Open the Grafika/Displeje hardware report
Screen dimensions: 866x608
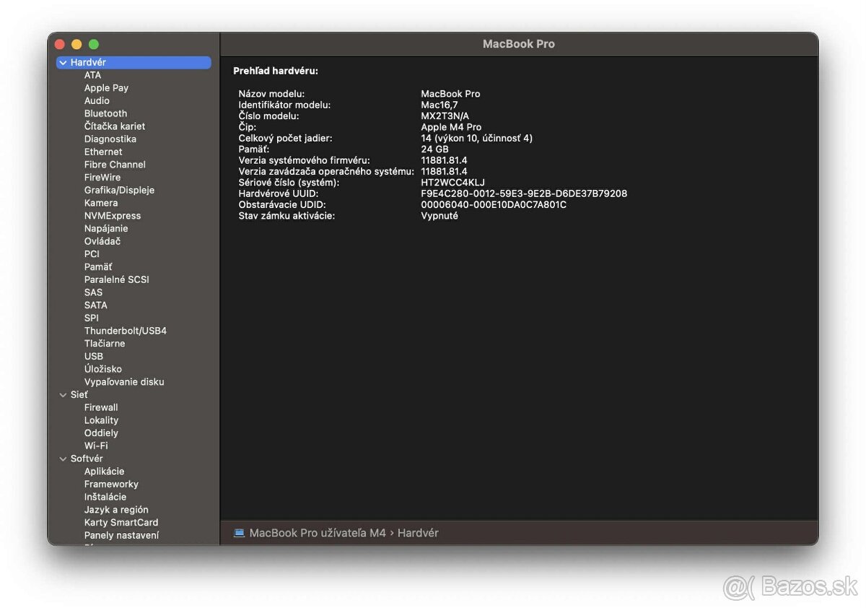point(120,190)
